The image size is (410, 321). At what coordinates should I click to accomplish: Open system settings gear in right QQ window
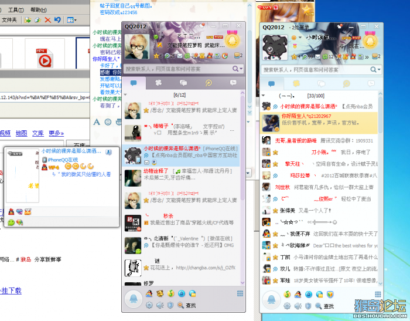pos(287,306)
